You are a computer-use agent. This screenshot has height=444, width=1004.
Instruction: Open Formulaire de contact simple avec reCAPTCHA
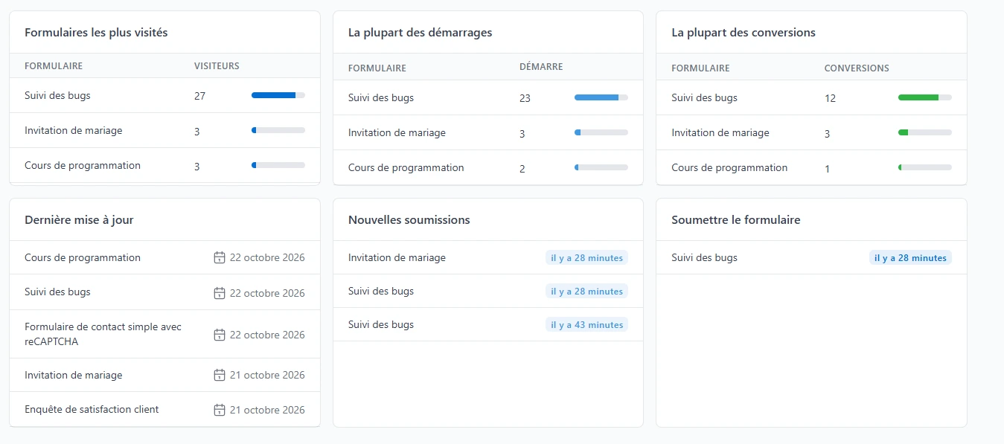point(103,334)
